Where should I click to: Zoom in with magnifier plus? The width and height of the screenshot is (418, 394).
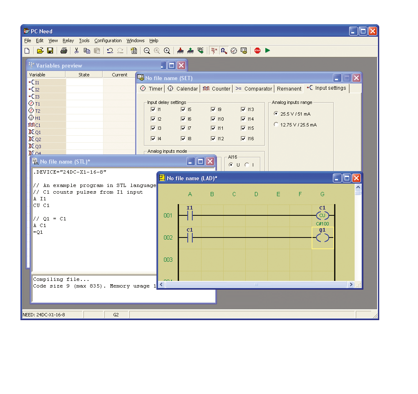click(167, 51)
